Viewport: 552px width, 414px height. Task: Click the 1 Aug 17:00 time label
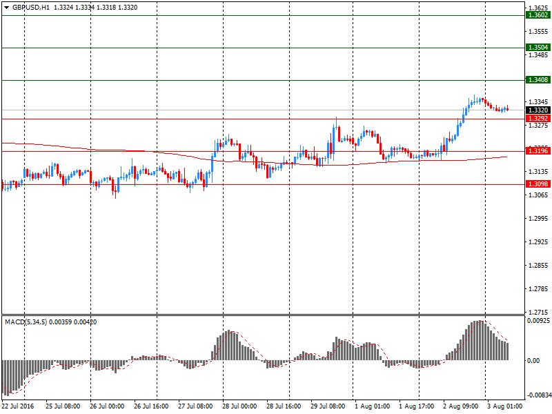coord(417,406)
